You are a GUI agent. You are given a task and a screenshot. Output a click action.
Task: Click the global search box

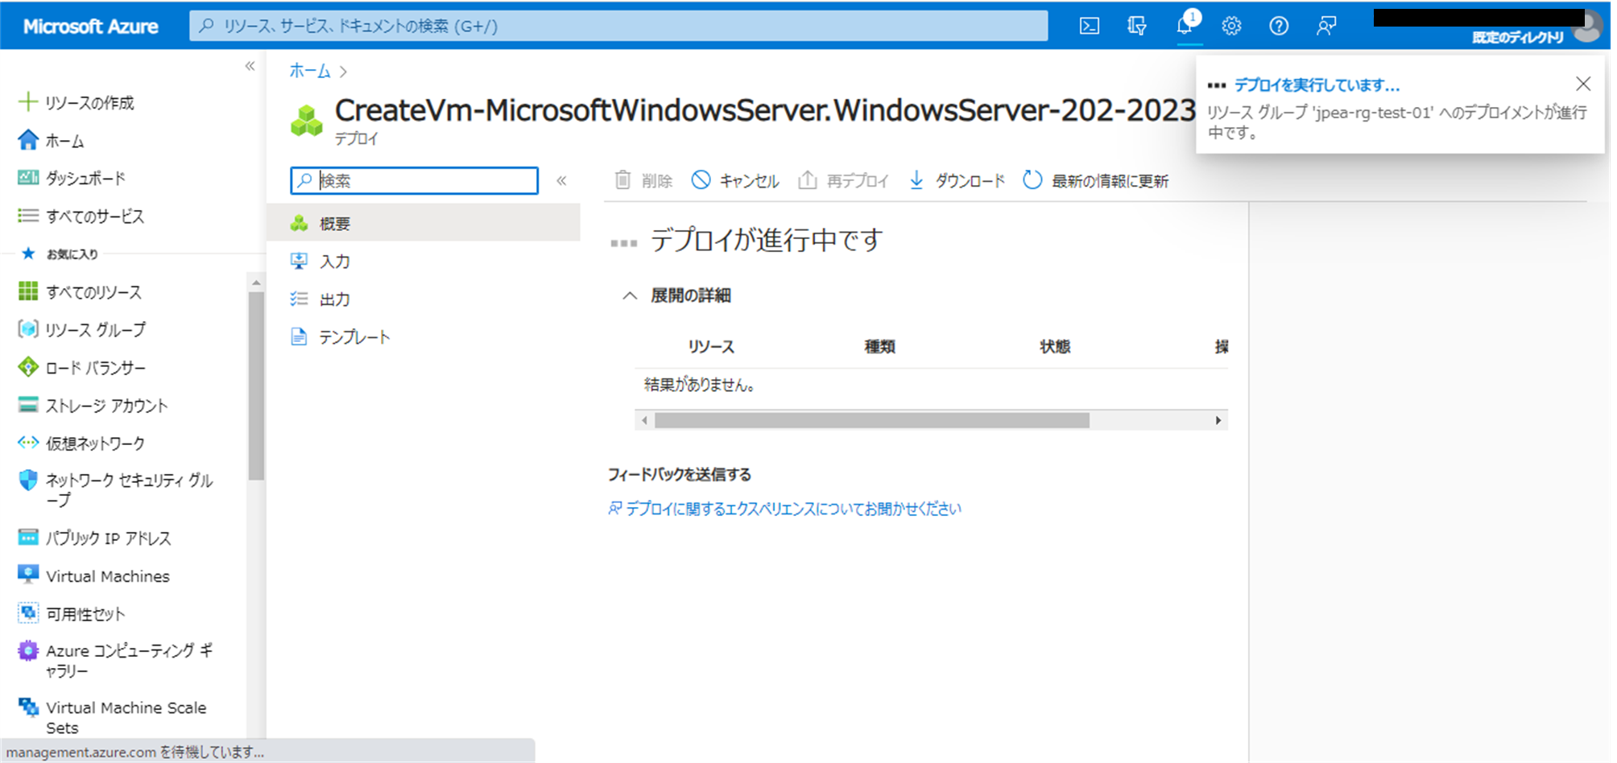tap(618, 26)
